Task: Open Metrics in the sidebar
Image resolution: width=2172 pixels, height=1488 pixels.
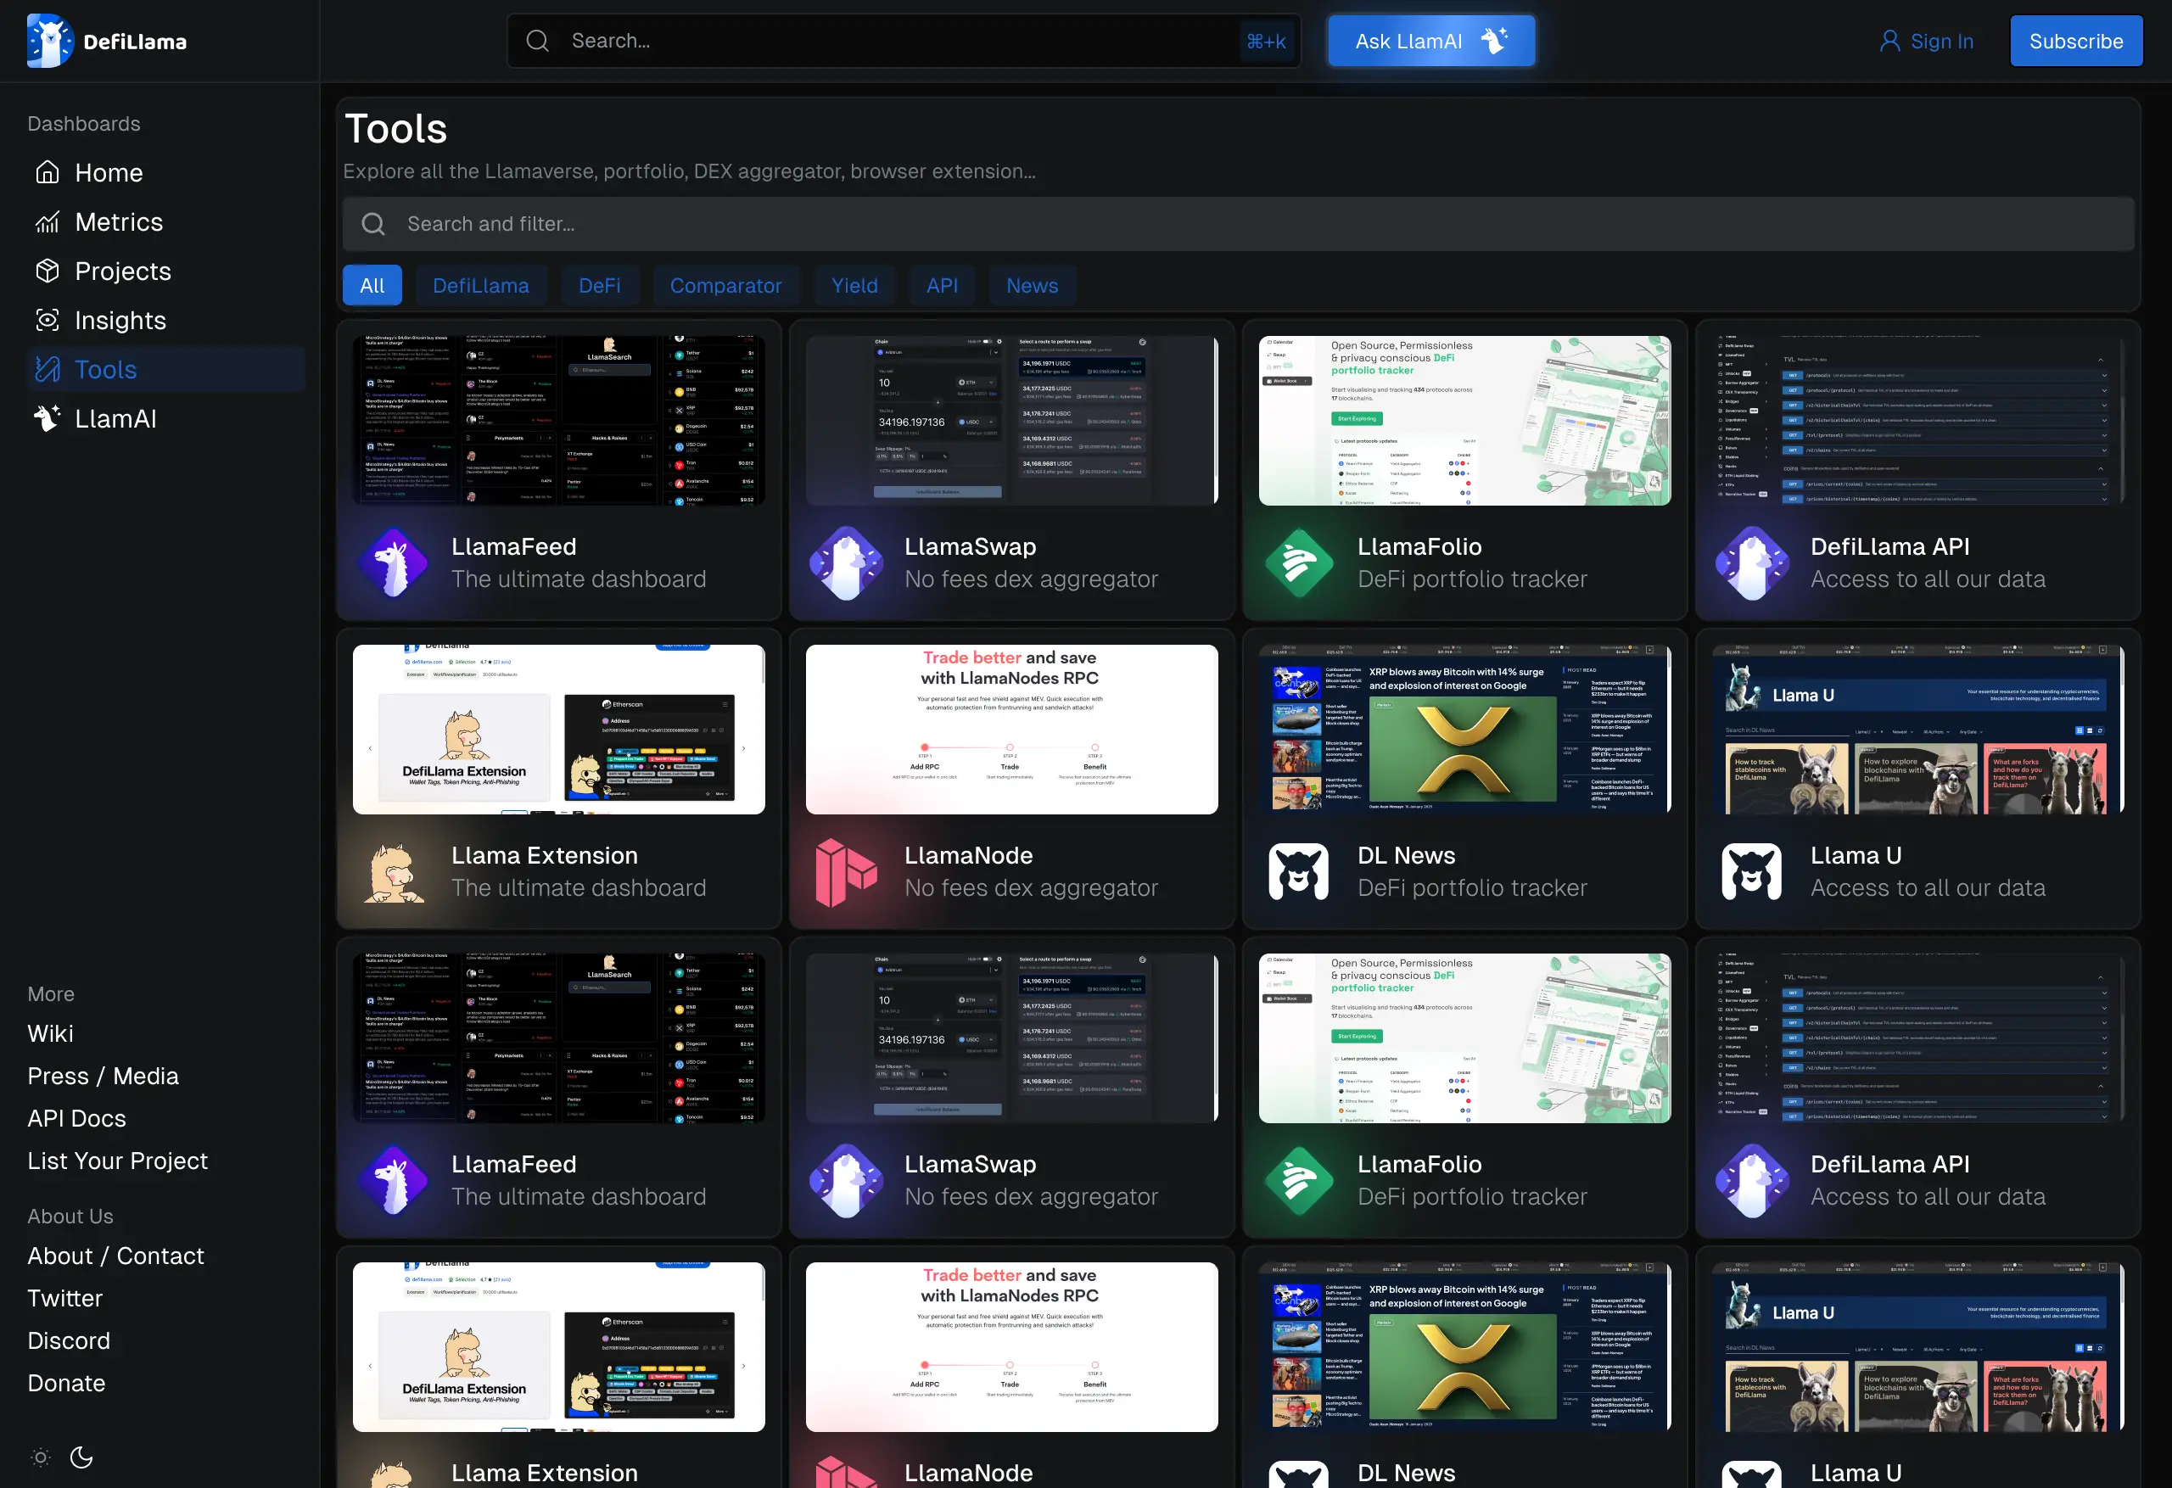Action: point(166,221)
